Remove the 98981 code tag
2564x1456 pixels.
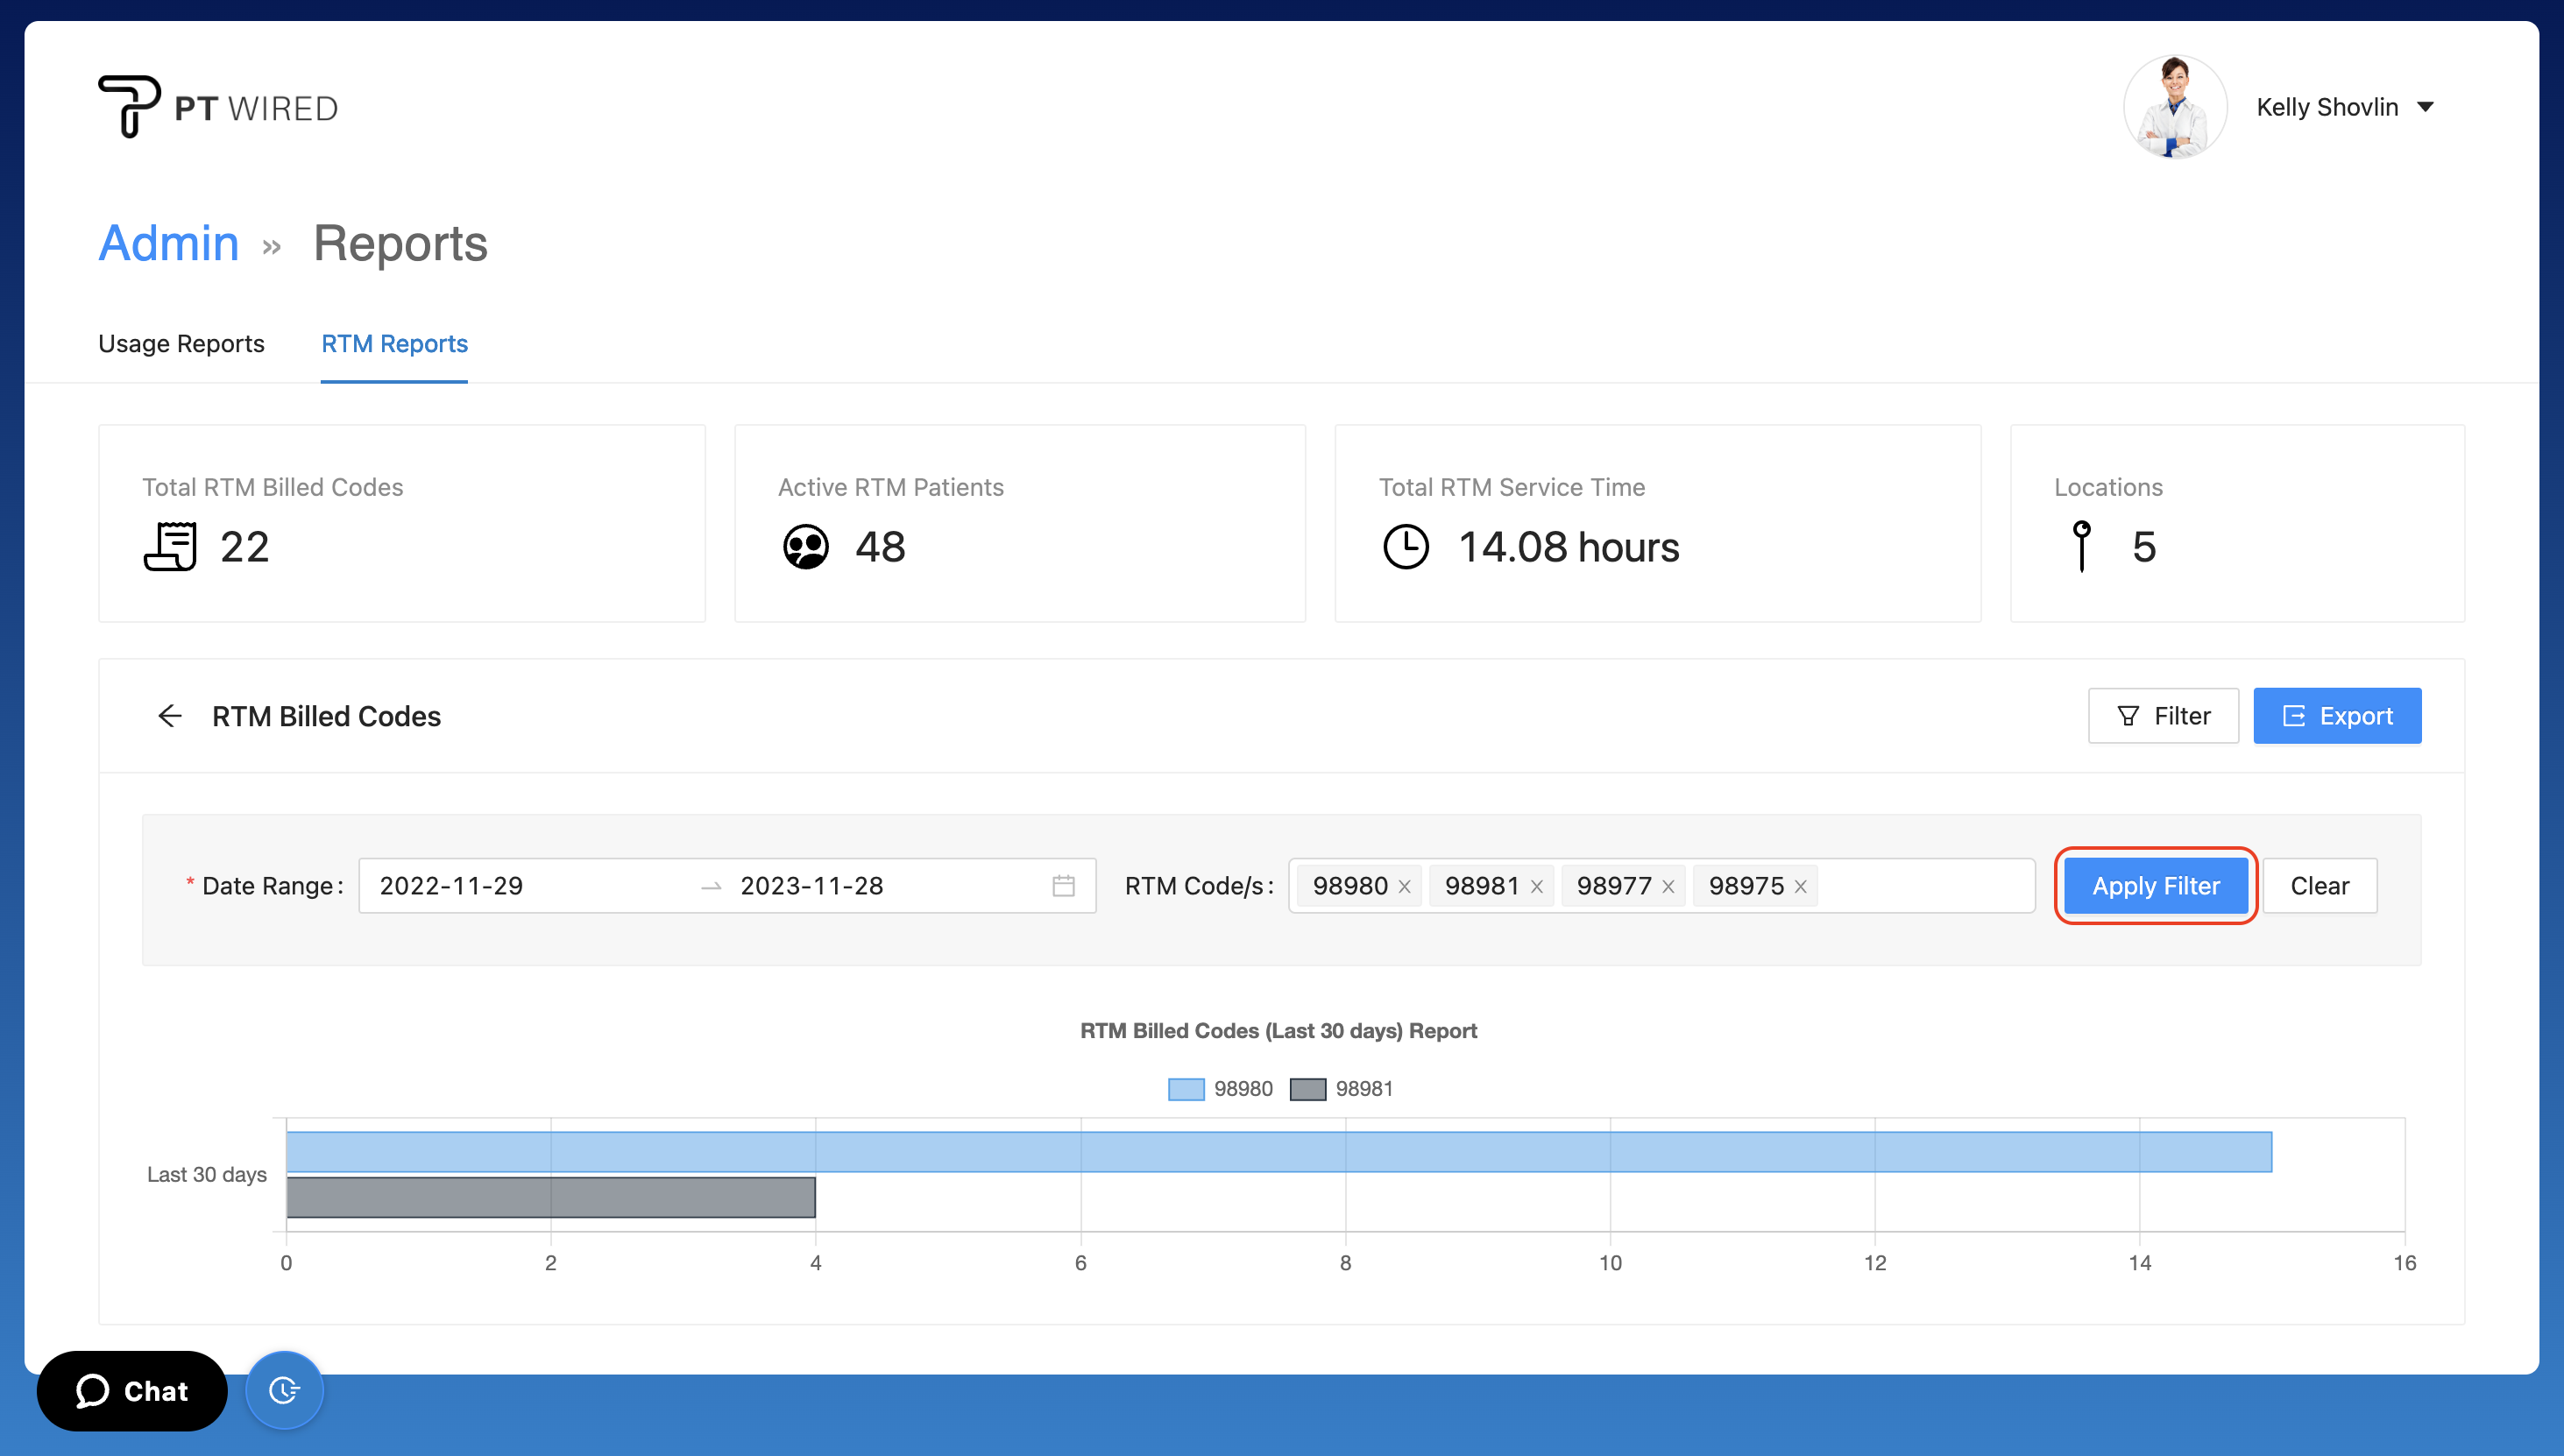(x=1537, y=887)
